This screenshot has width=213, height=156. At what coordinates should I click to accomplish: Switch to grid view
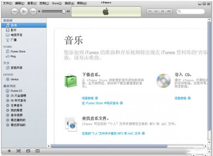click(x=162, y=11)
